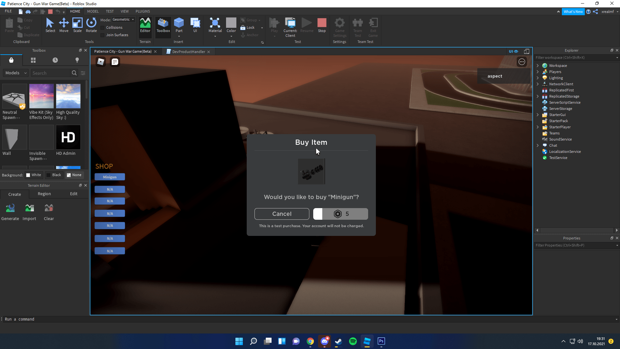Image resolution: width=620 pixels, height=349 pixels.
Task: Click Generate terrain tool
Action: [x=10, y=212]
